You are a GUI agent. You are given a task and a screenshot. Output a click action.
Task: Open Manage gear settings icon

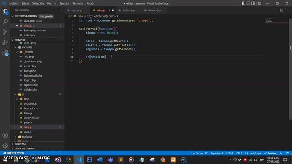[x=5, y=145]
